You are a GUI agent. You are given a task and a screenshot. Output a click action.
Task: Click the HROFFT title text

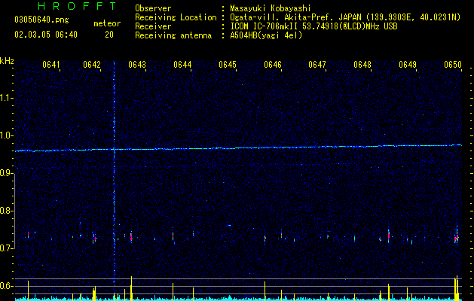[78, 6]
